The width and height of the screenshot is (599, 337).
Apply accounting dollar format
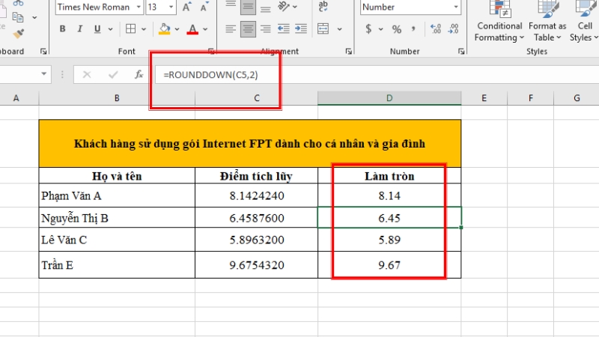pos(368,29)
